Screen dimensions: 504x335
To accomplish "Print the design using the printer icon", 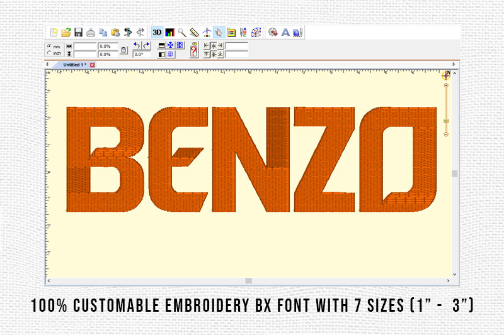I will [91, 33].
